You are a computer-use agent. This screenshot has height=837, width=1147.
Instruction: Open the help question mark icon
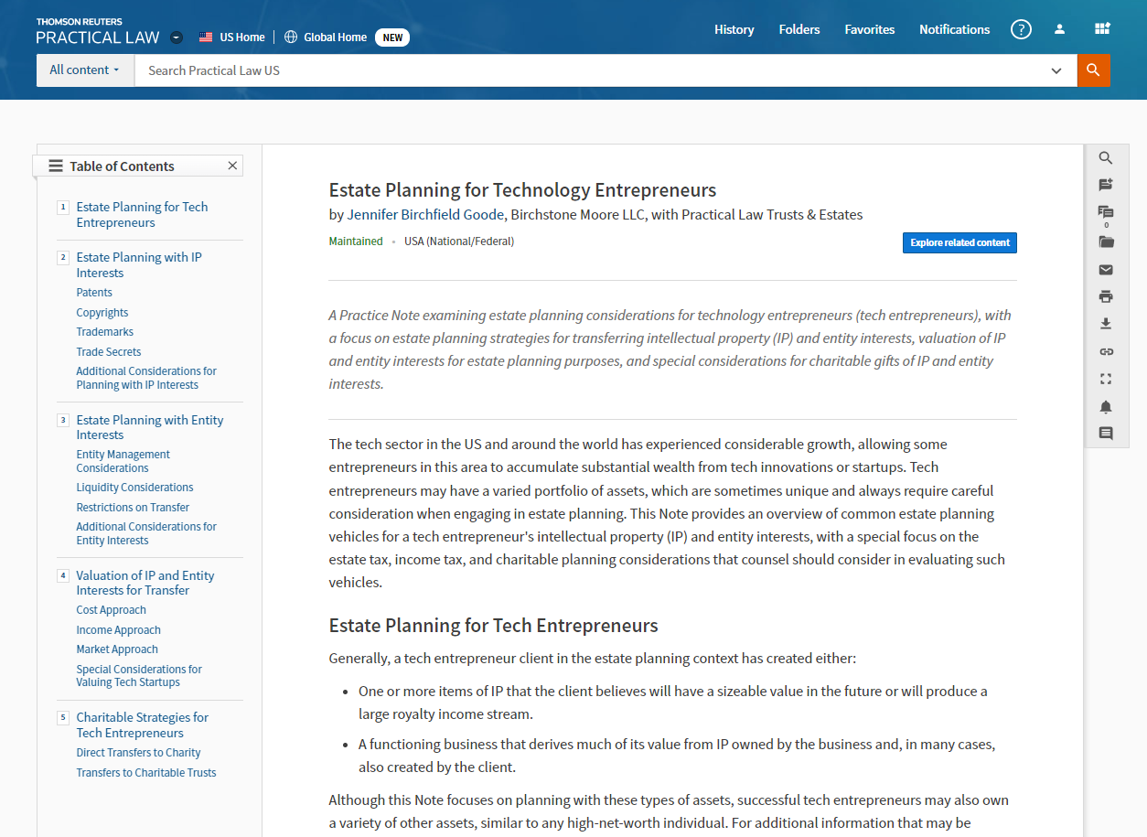tap(1021, 29)
